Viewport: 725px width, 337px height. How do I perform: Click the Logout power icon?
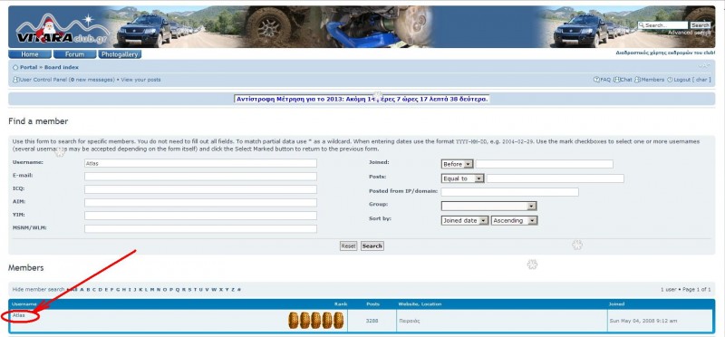[670, 80]
